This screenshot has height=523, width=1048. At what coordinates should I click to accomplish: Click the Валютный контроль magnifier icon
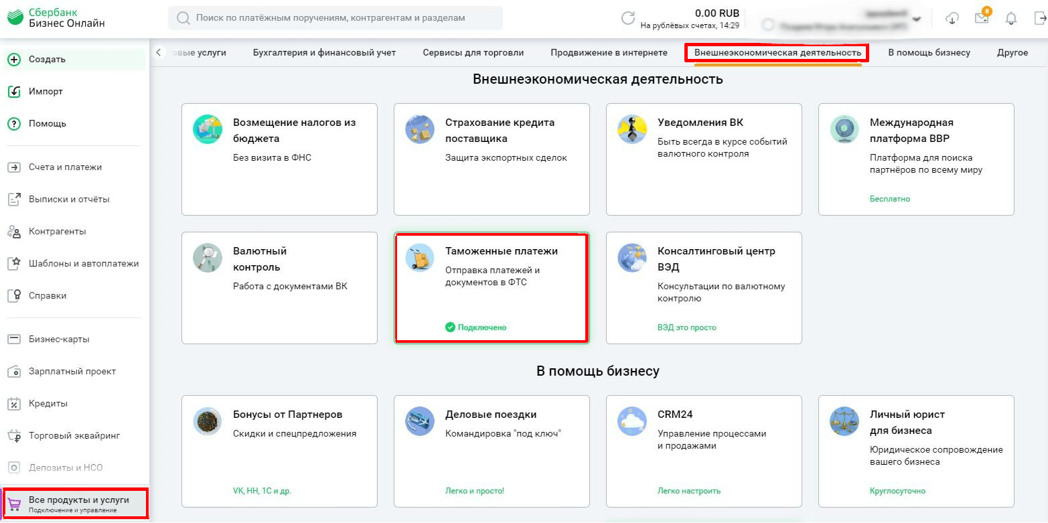208,258
